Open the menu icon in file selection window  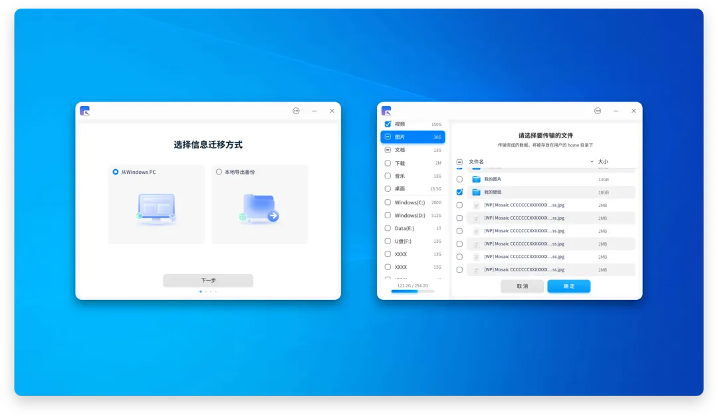point(598,111)
